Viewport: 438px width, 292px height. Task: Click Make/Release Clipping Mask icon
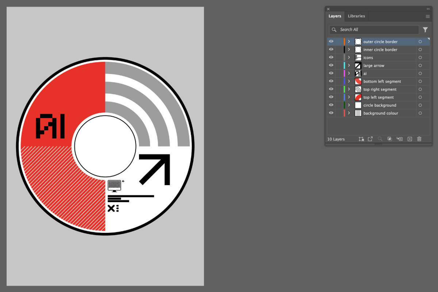pos(389,139)
